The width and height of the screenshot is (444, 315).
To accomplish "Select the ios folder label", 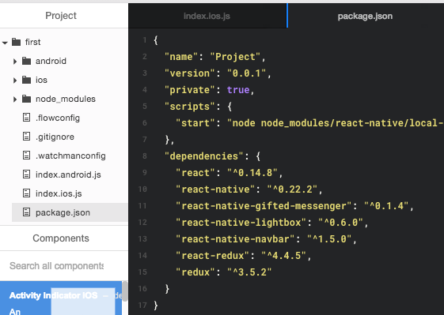I will click(41, 80).
